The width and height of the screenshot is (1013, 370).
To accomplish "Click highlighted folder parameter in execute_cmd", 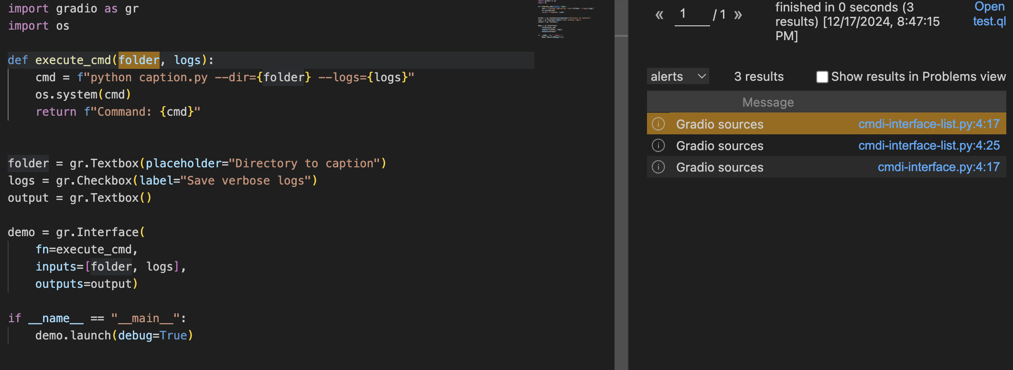I will tap(139, 60).
